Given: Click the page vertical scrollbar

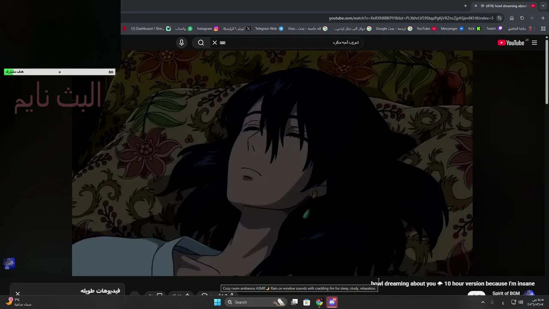Looking at the screenshot, I should (x=547, y=71).
